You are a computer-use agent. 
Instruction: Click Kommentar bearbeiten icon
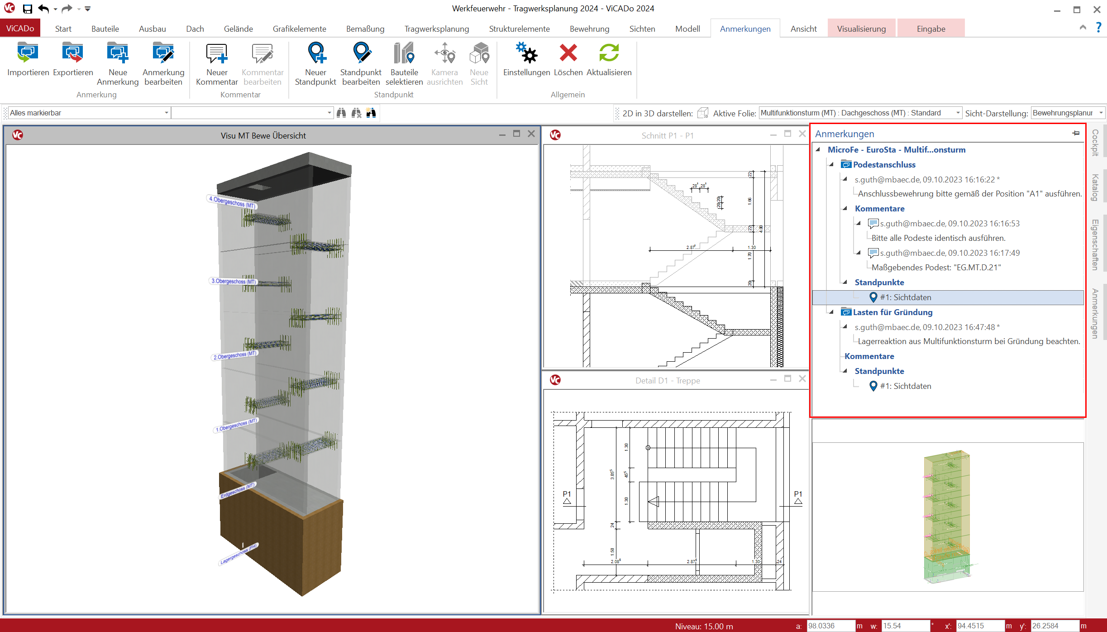coord(262,53)
